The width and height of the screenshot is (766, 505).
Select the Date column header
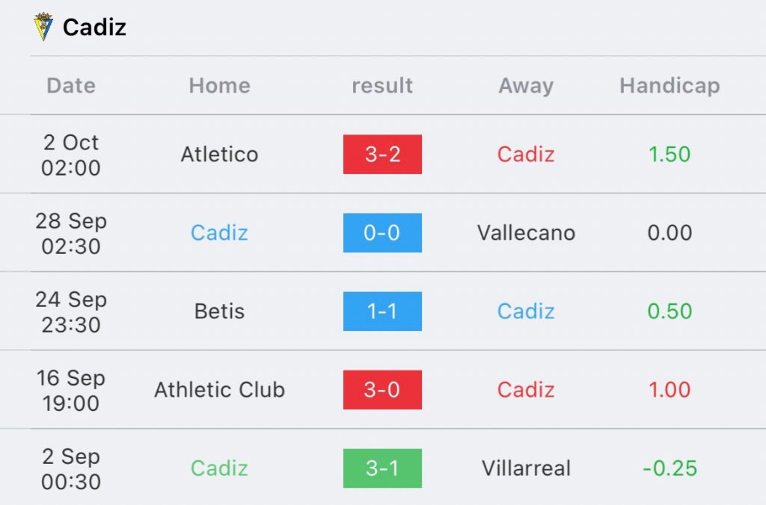[x=71, y=85]
